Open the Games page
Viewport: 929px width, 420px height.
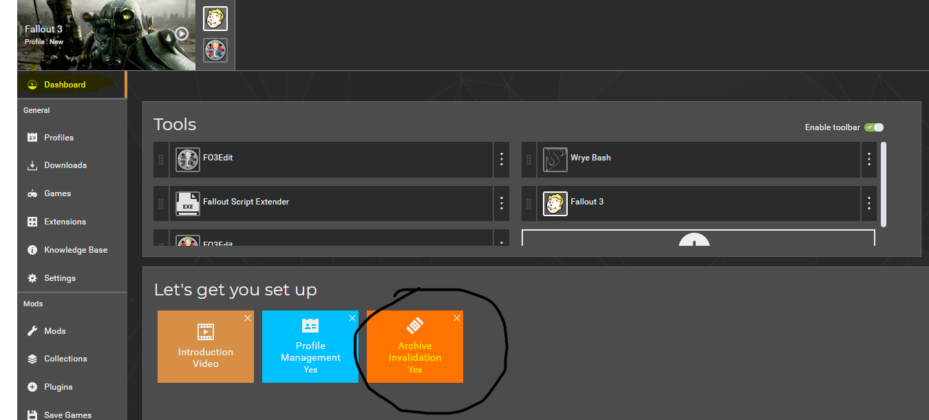pos(72,193)
